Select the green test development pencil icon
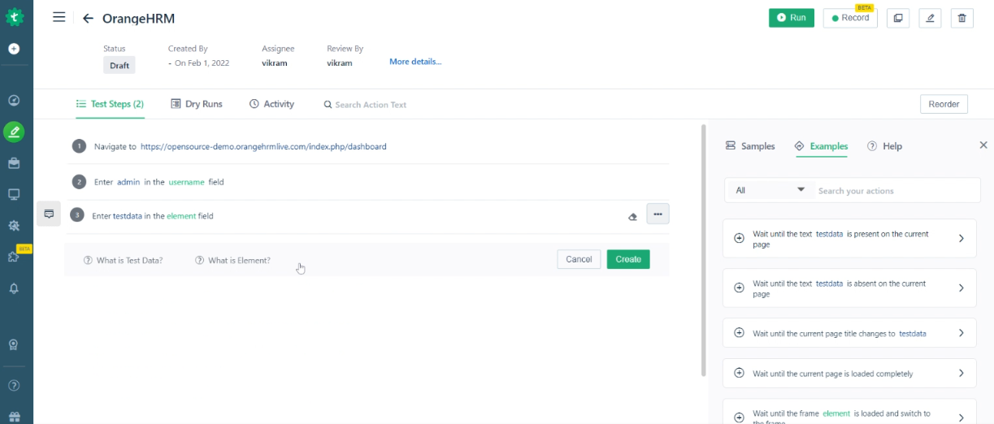Image resolution: width=994 pixels, height=424 pixels. coord(14,132)
